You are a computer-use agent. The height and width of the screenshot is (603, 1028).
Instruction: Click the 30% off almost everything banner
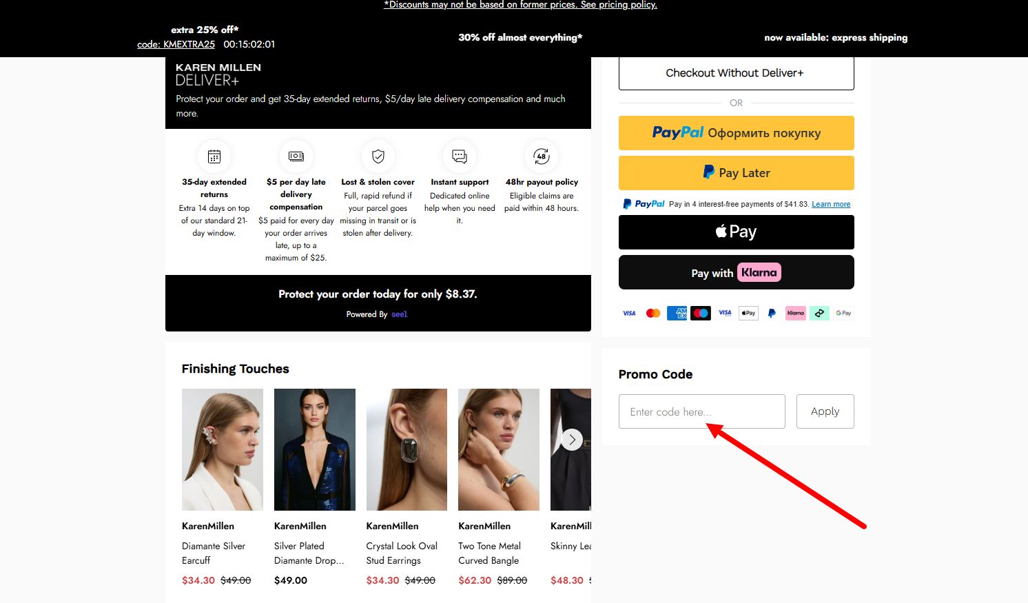520,37
